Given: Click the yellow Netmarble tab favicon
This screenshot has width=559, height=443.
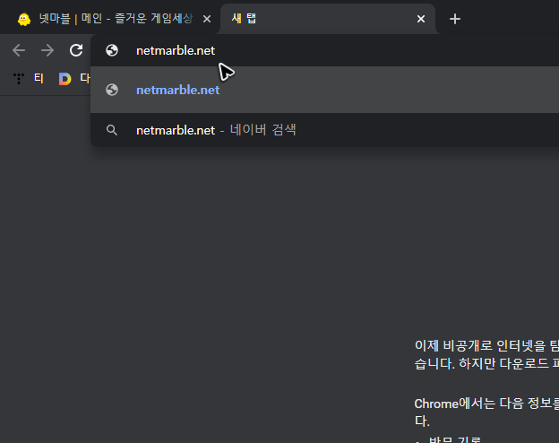Looking at the screenshot, I should click(24, 19).
